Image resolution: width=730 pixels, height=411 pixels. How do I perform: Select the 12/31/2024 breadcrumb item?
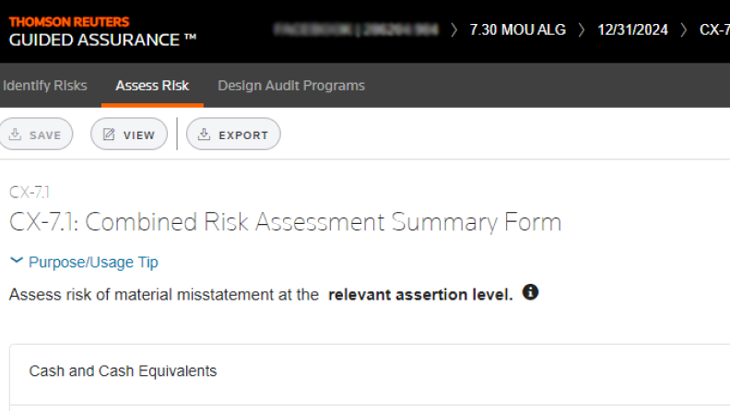(631, 30)
